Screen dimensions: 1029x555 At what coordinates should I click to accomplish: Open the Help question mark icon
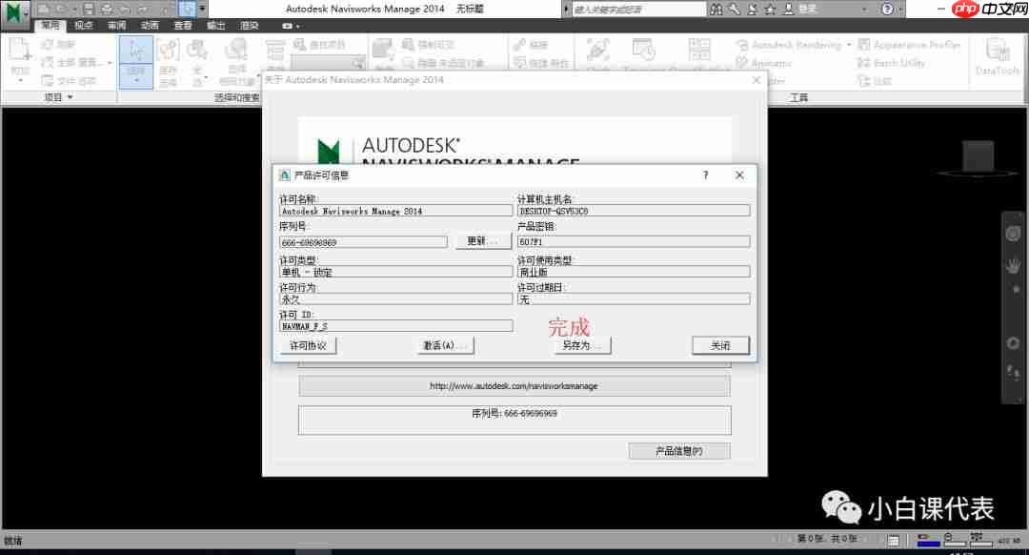(x=887, y=10)
